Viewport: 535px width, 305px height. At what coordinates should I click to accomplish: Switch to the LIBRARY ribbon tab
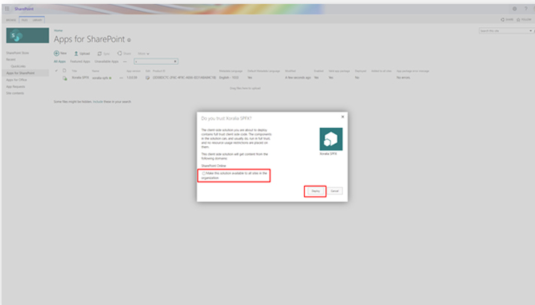click(37, 20)
